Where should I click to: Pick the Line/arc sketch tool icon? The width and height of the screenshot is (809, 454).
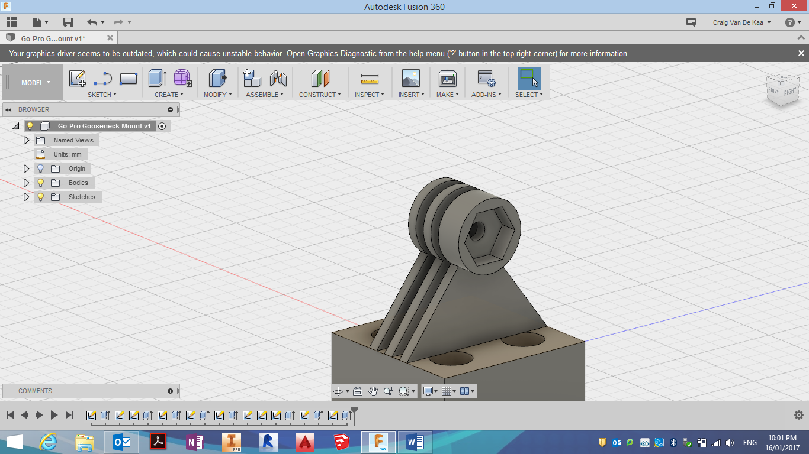pyautogui.click(x=103, y=79)
